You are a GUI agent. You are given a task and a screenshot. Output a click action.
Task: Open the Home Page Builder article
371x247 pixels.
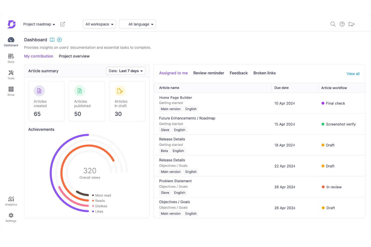pos(175,98)
